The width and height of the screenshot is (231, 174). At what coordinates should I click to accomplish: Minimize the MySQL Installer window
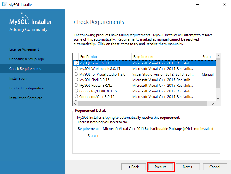point(197,5)
